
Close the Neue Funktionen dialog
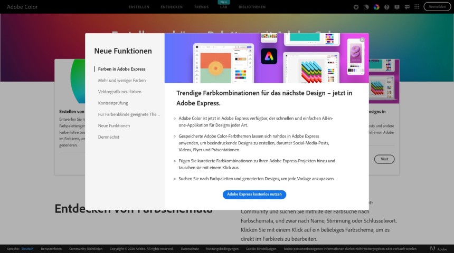coord(362,40)
